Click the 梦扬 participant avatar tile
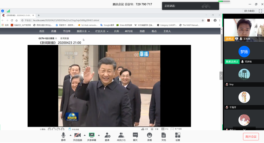Image resolution: width=264 pixels, height=143 pixels. 244,52
